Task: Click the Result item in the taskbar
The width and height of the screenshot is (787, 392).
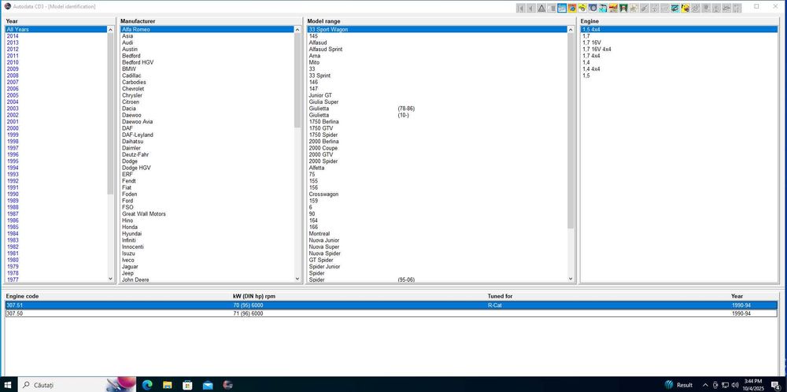Action: tap(678, 385)
